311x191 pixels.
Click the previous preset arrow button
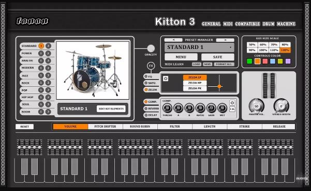coord(173,40)
